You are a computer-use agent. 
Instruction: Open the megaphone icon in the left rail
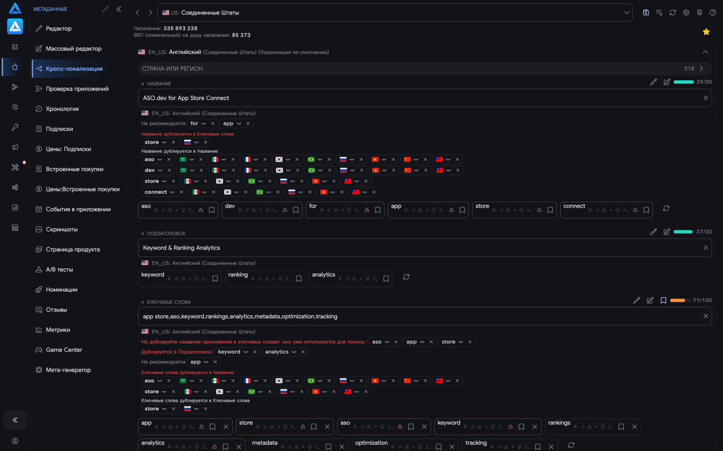(15, 147)
